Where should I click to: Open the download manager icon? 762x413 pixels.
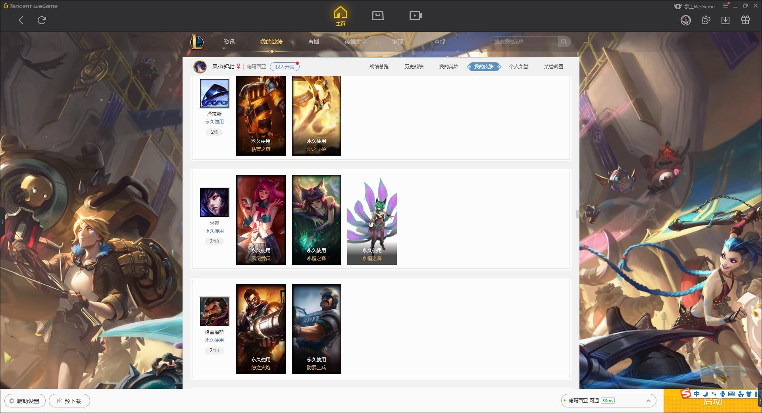(725, 20)
